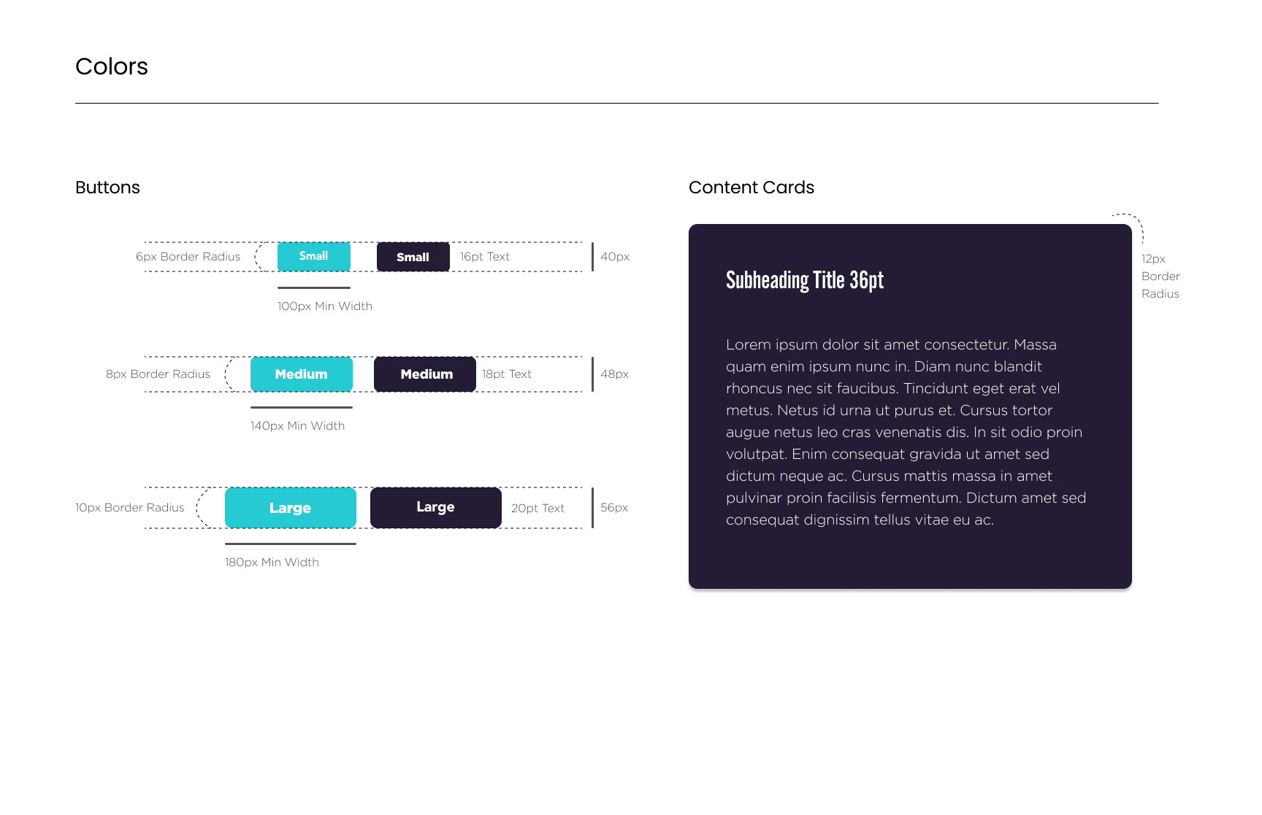Click the Lorem ipsum card paragraph
The width and height of the screenshot is (1262, 815).
pyautogui.click(x=906, y=432)
